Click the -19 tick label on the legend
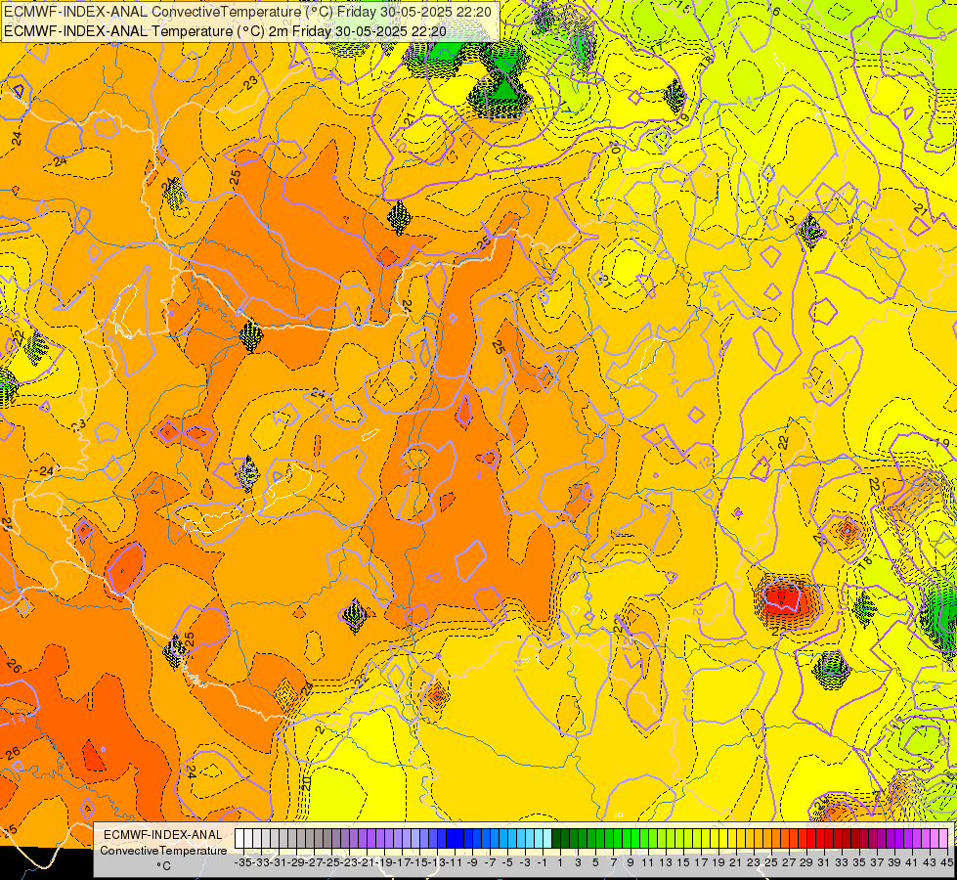Image resolution: width=957 pixels, height=880 pixels. tap(384, 862)
